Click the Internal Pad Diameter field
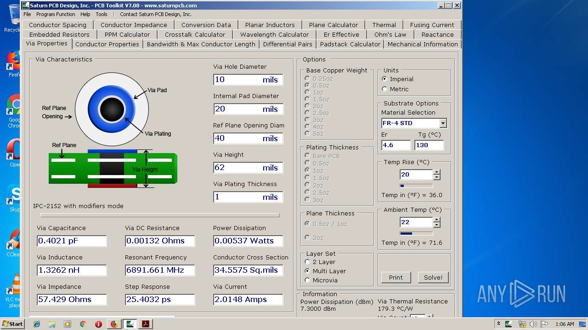 248,109
